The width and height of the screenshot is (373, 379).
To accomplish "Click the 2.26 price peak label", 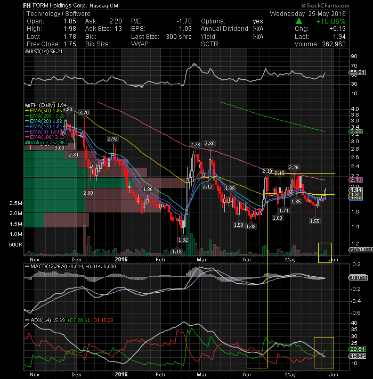I will click(294, 168).
